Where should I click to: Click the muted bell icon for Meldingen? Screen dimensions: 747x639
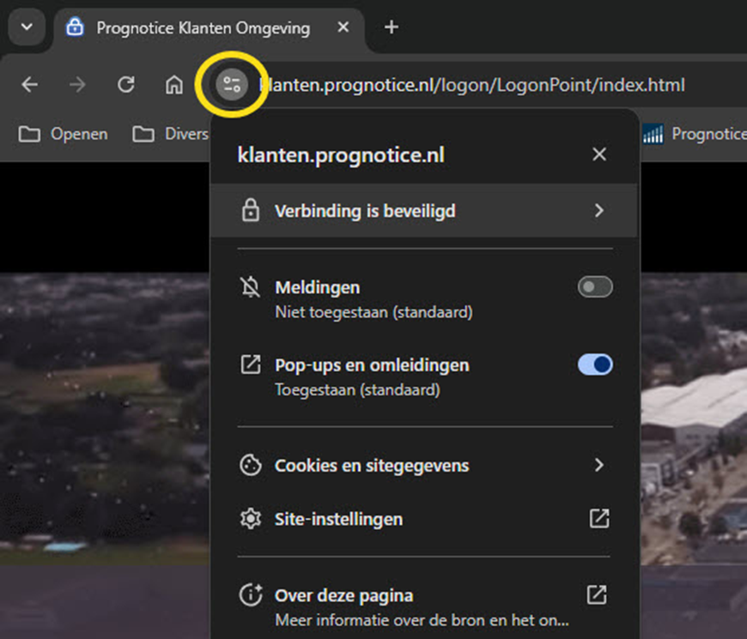(x=250, y=287)
